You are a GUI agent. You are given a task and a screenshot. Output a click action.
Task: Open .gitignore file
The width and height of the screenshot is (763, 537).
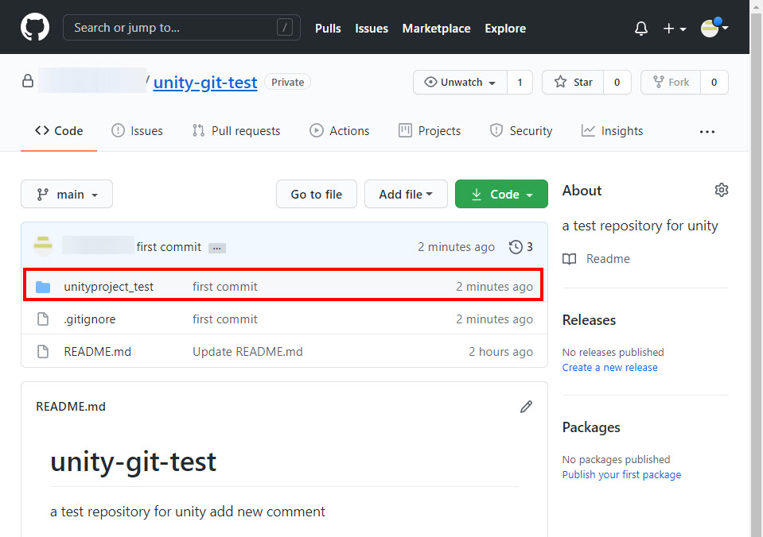90,319
